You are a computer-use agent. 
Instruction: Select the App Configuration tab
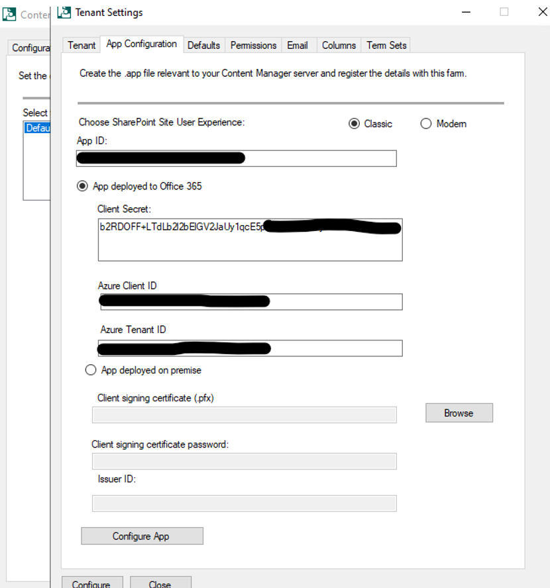pyautogui.click(x=142, y=44)
